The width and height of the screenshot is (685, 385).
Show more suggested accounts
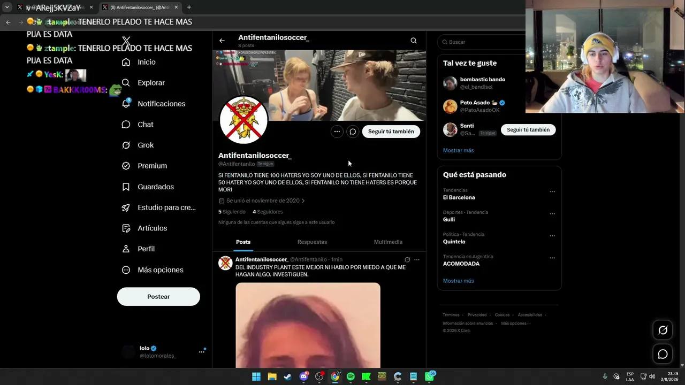[458, 150]
